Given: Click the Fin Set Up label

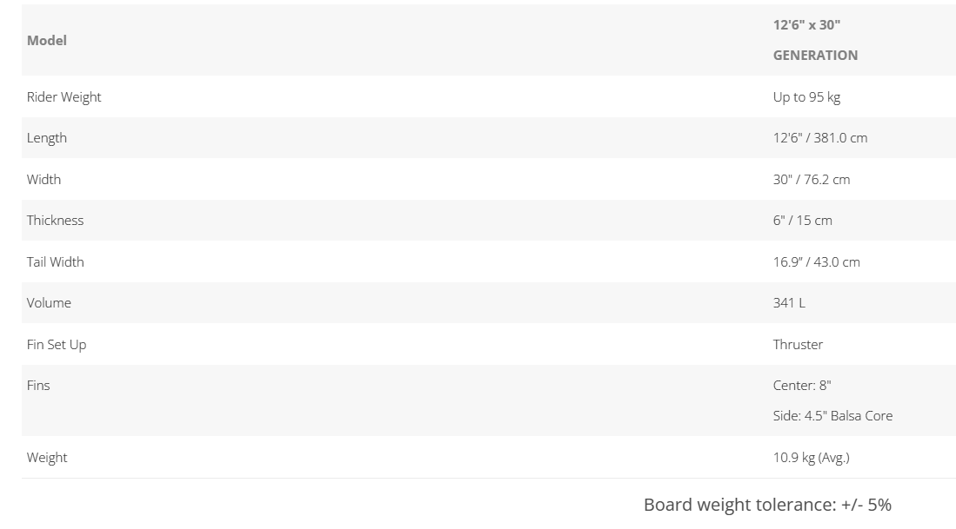Looking at the screenshot, I should pos(57,344).
